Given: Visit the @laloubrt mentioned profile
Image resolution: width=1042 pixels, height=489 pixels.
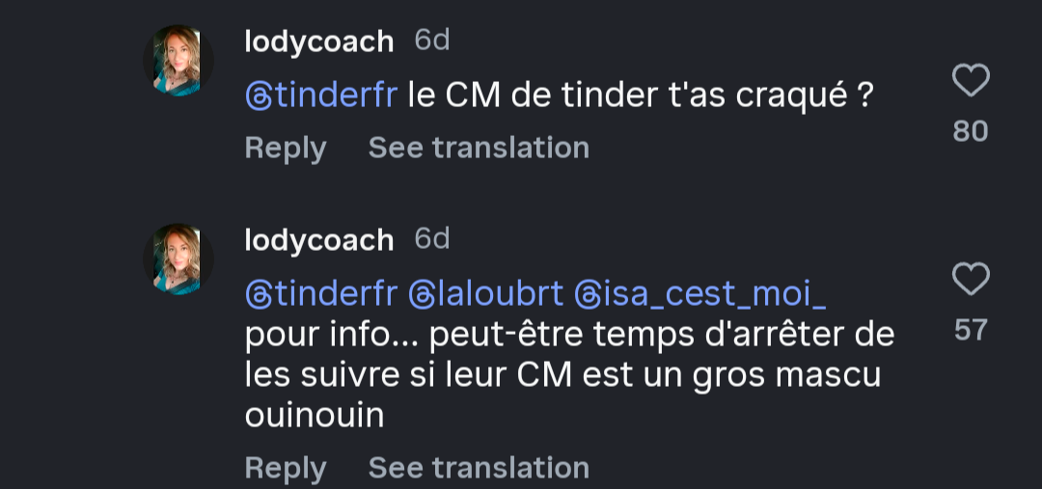Looking at the screenshot, I should coord(486,294).
